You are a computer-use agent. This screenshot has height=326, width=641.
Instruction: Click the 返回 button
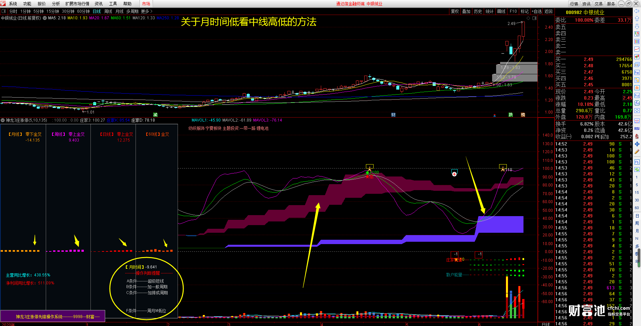coord(549,11)
